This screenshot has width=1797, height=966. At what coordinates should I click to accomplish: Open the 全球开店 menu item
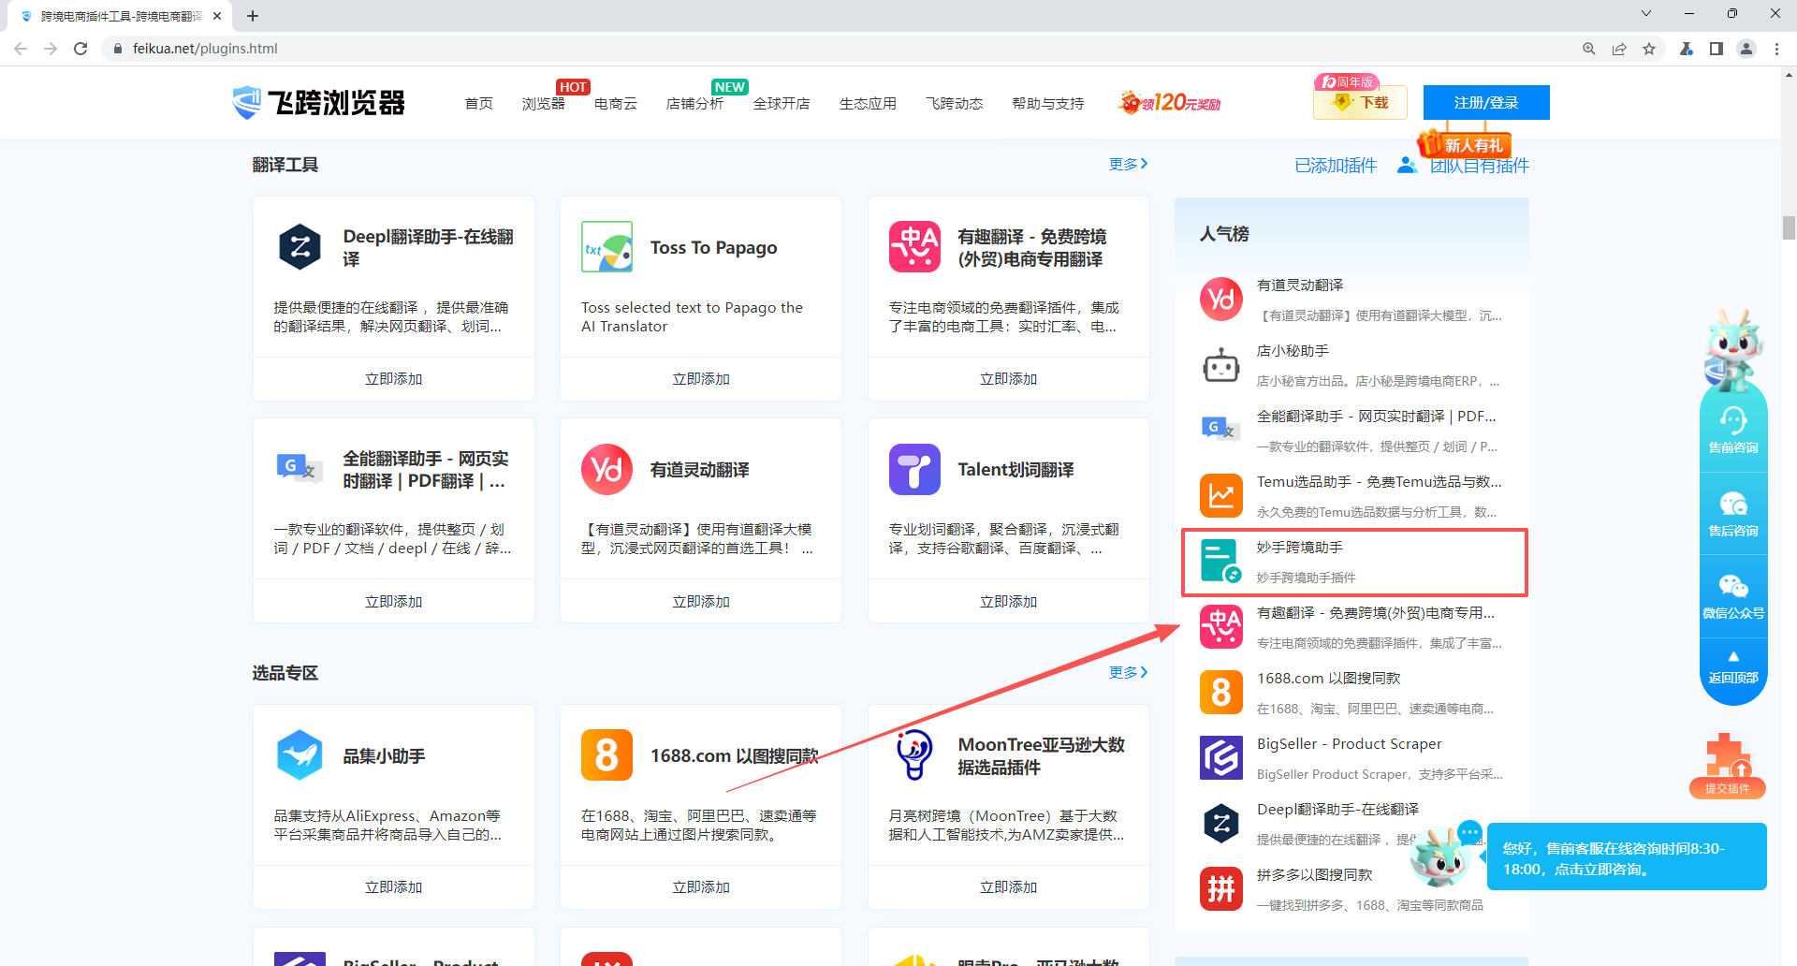point(782,103)
